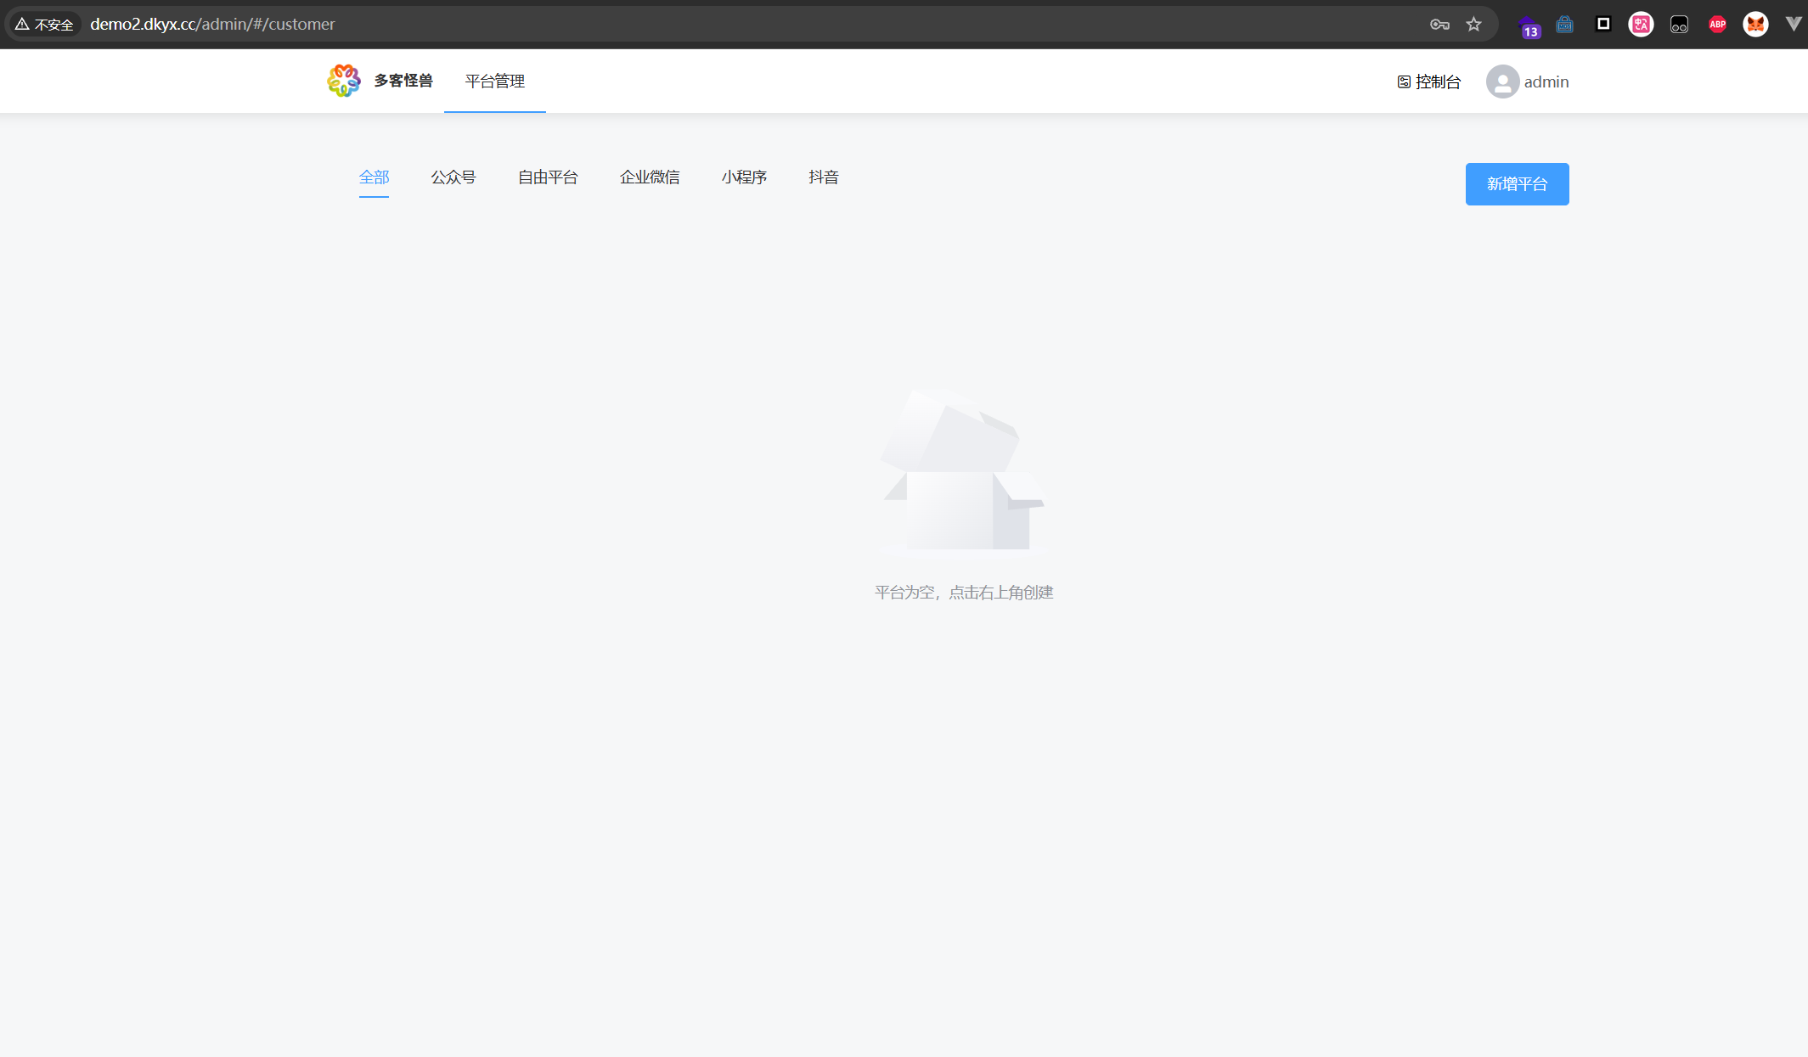Screen dimensions: 1808x1057
Task: Click the admin user avatar
Action: (1502, 82)
